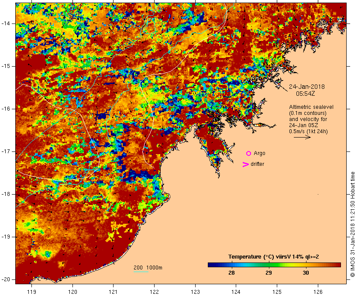Click the 0.5m/s velocity scale arrow
This screenshot has width=358, height=296.
(x=302, y=137)
